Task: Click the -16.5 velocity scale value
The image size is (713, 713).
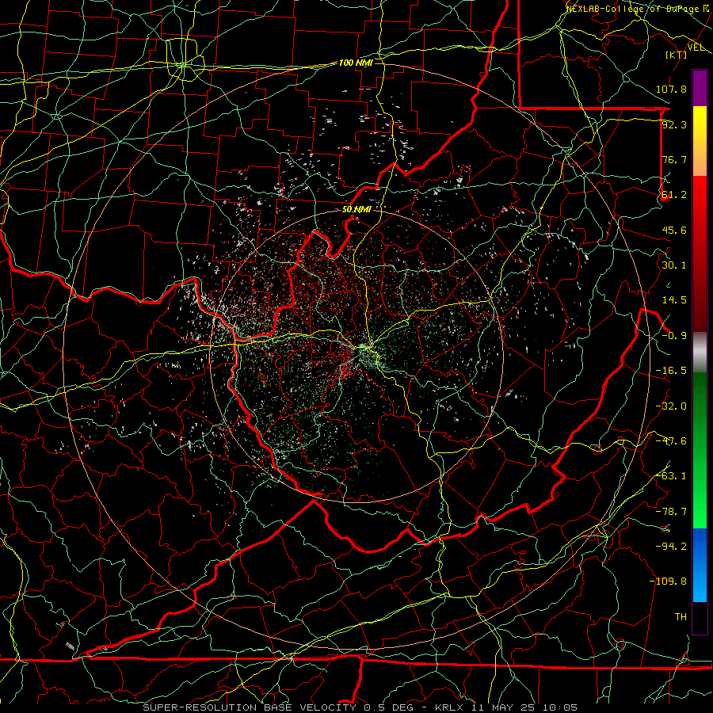Action: [671, 371]
